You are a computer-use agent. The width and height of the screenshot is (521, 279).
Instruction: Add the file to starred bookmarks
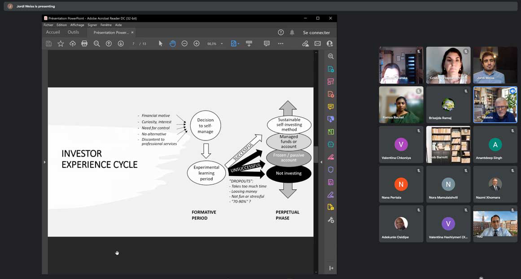(61, 44)
